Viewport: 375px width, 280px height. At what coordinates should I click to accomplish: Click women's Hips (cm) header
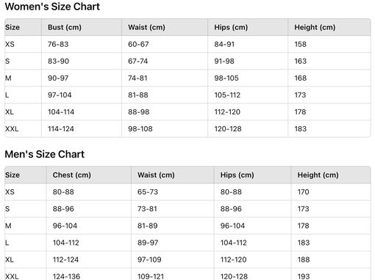point(231,27)
